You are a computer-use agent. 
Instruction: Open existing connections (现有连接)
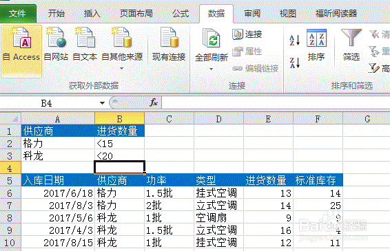click(169, 45)
